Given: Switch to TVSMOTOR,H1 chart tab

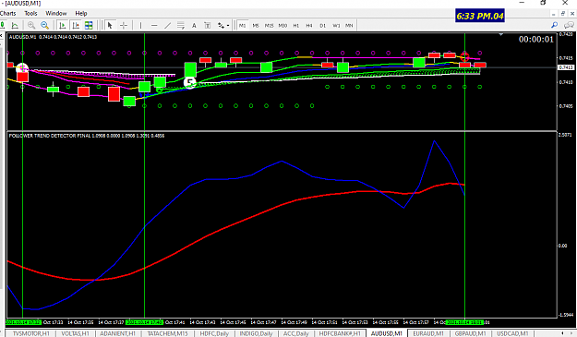Looking at the screenshot, I should point(31,333).
